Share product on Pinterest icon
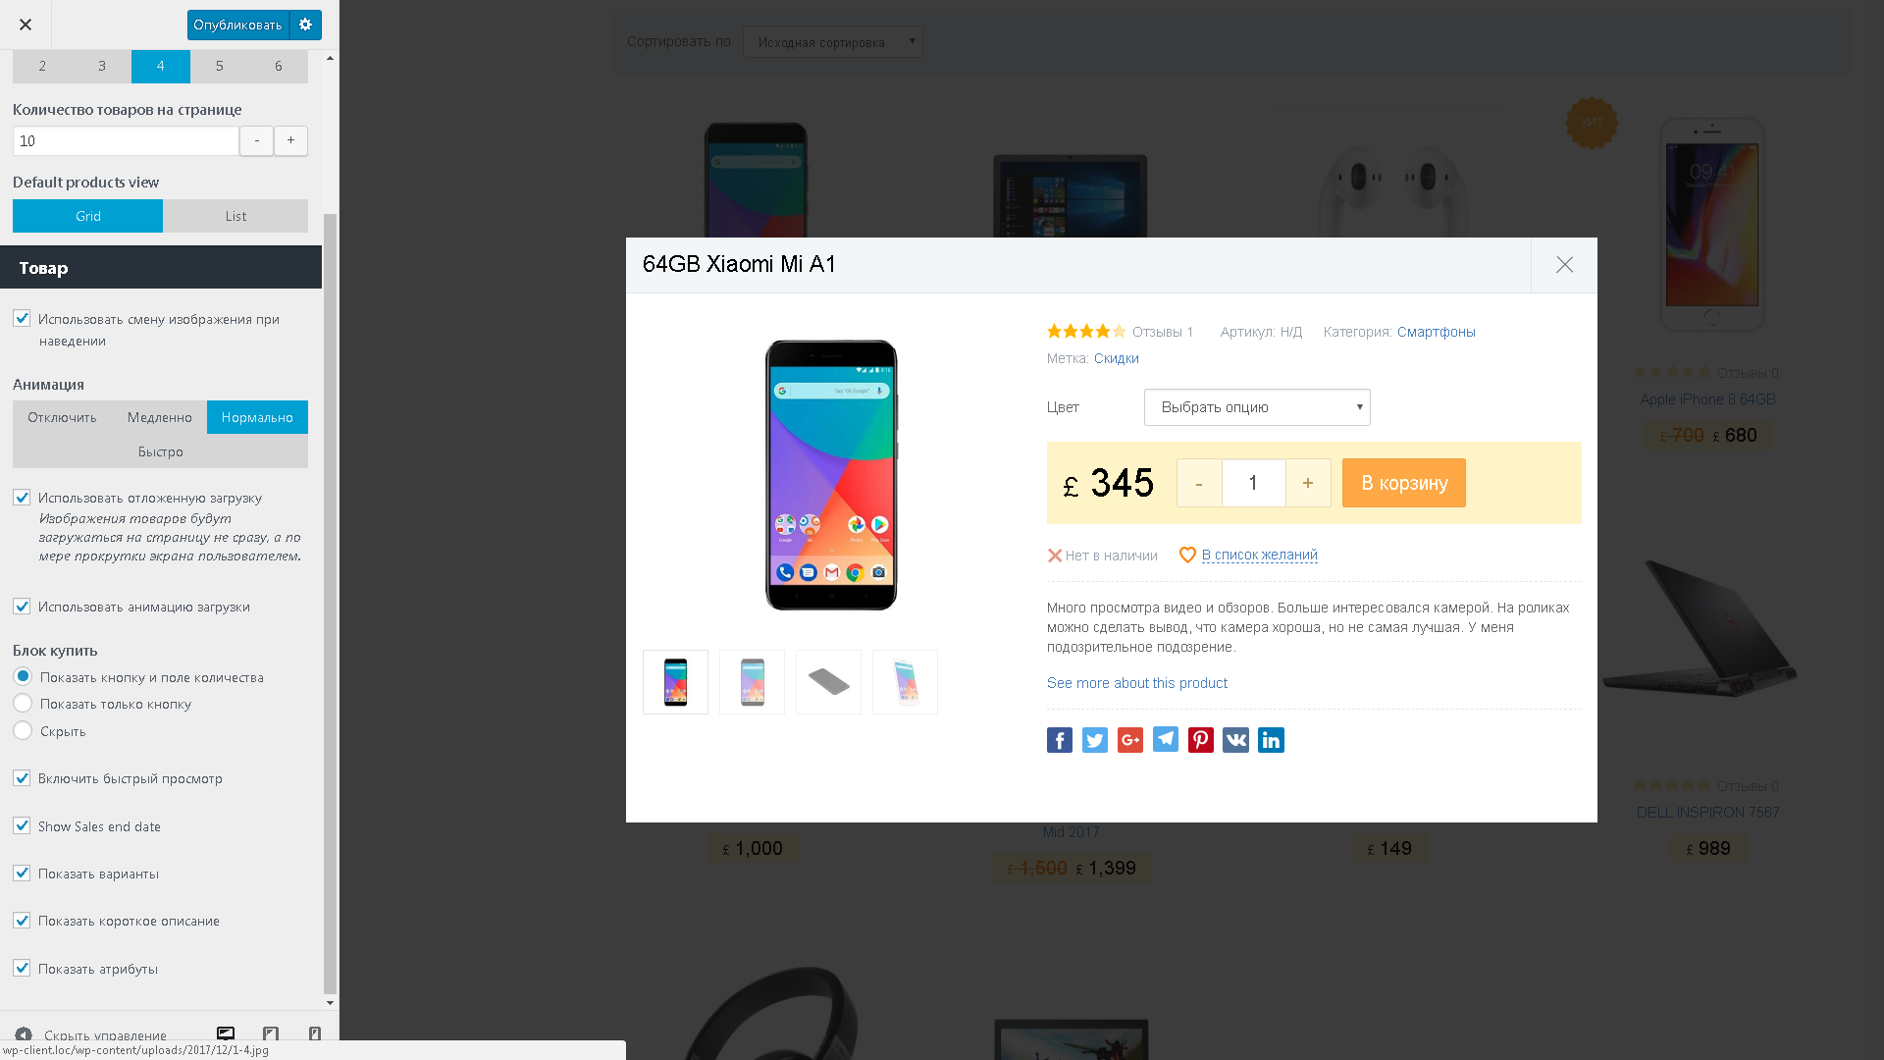This screenshot has height=1060, width=1884. click(x=1200, y=740)
